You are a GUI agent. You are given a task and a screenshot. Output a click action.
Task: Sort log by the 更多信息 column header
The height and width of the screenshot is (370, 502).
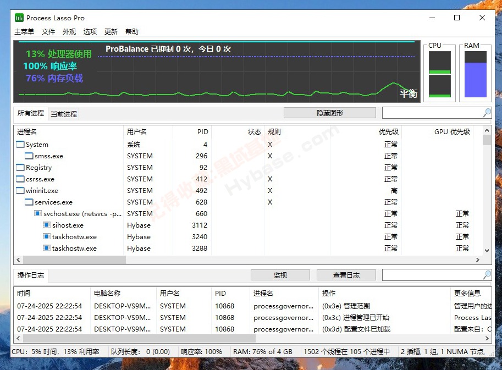[x=471, y=293]
